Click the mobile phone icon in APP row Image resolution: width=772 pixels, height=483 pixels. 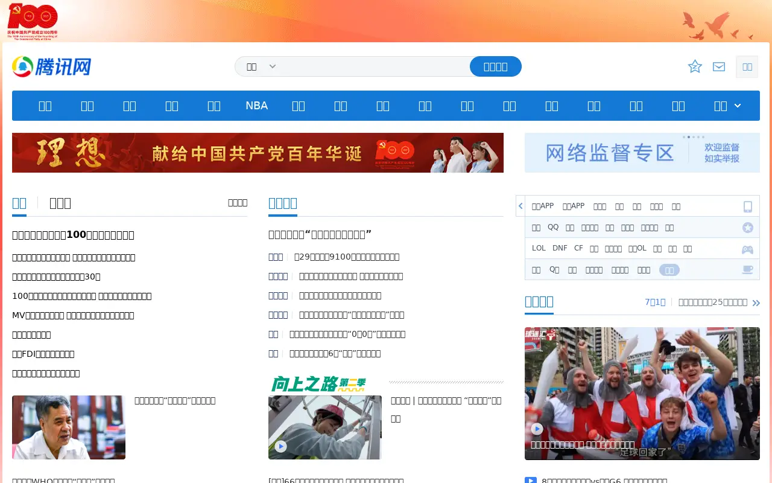(748, 206)
